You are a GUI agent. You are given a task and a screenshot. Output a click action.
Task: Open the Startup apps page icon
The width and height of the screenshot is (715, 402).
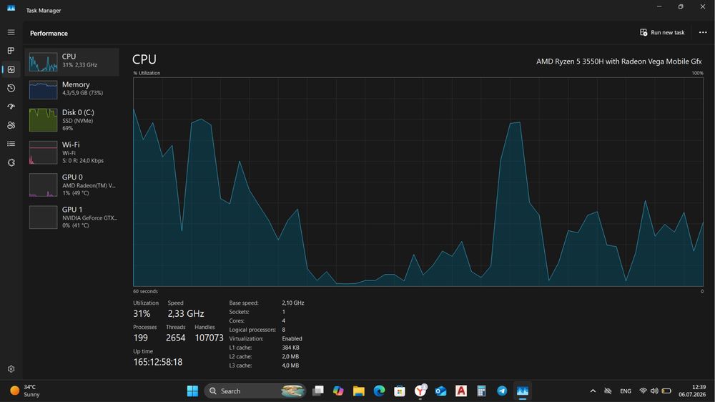click(11, 107)
